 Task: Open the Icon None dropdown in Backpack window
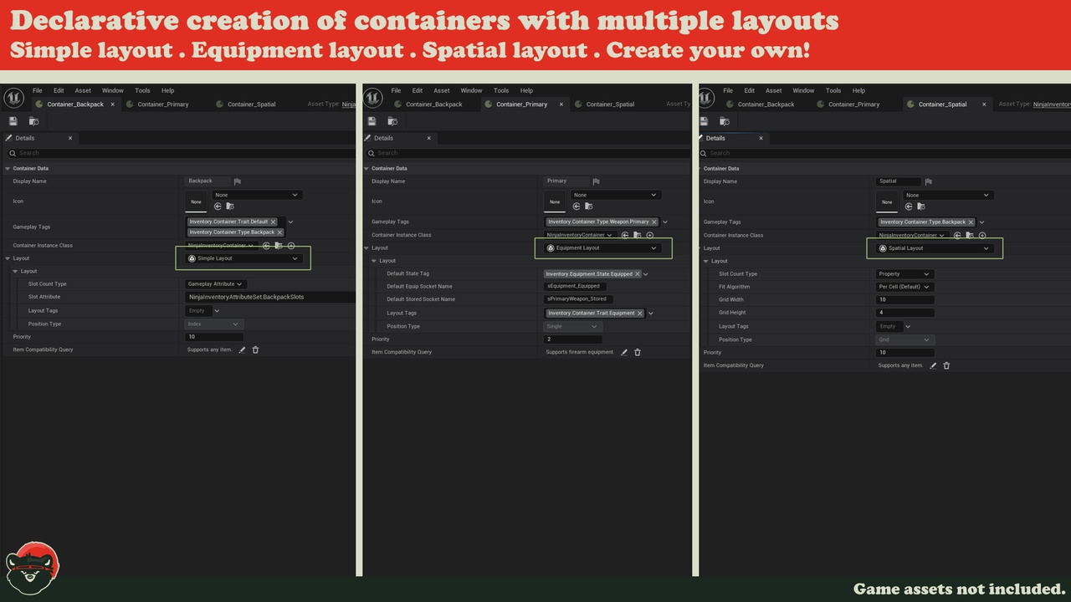[x=256, y=195]
